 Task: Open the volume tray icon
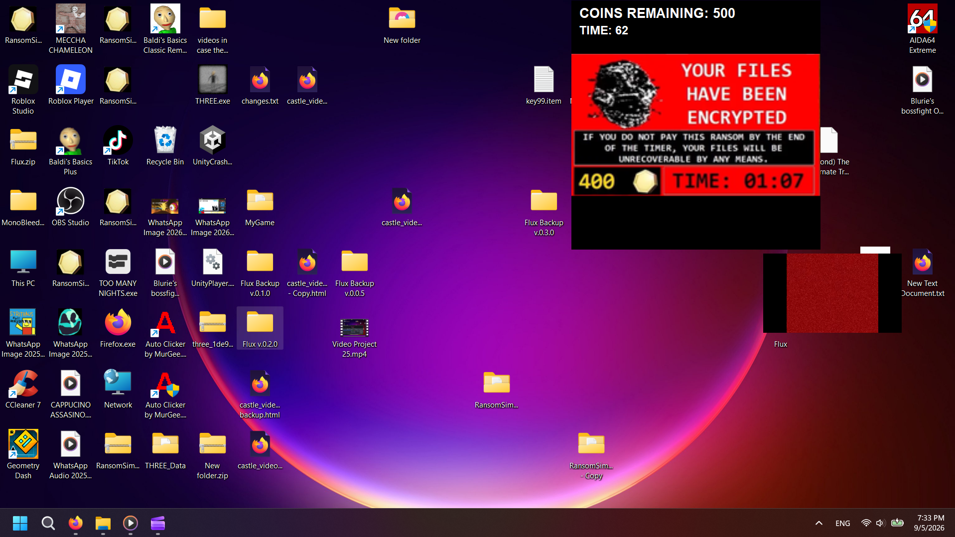pyautogui.click(x=880, y=523)
